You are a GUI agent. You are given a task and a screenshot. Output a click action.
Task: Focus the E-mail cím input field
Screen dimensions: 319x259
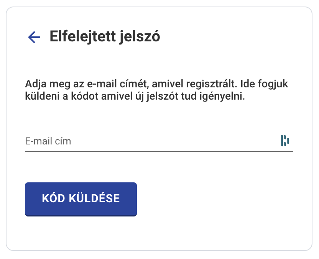[150, 141]
